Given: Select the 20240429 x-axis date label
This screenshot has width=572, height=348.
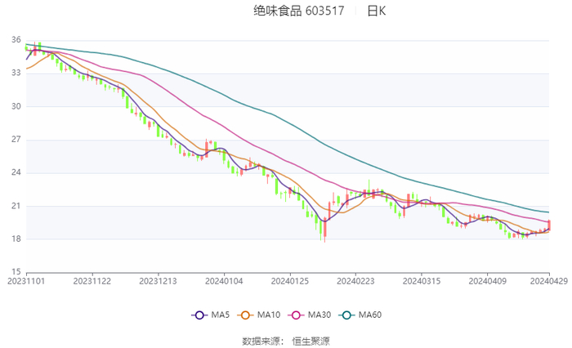Looking at the screenshot, I should (x=549, y=281).
